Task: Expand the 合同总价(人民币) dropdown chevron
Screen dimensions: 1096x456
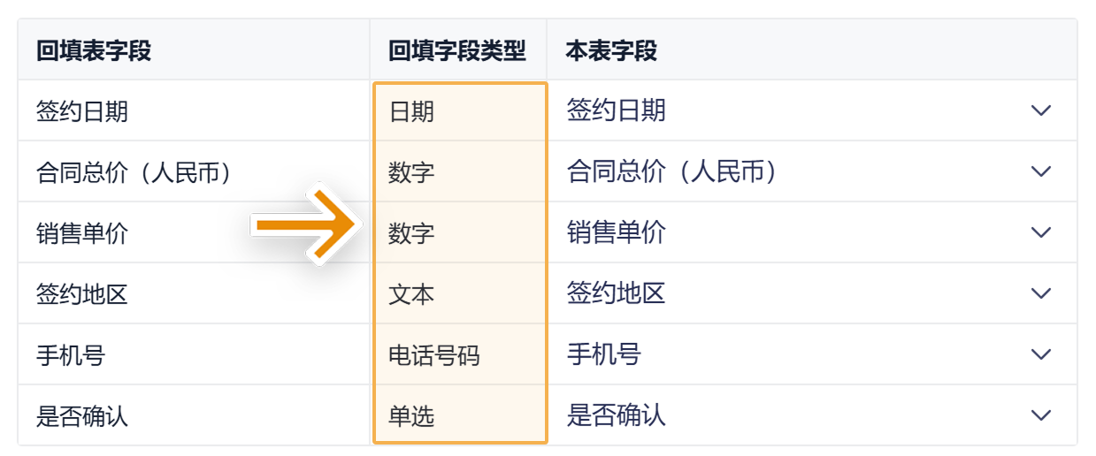Action: [x=1041, y=171]
